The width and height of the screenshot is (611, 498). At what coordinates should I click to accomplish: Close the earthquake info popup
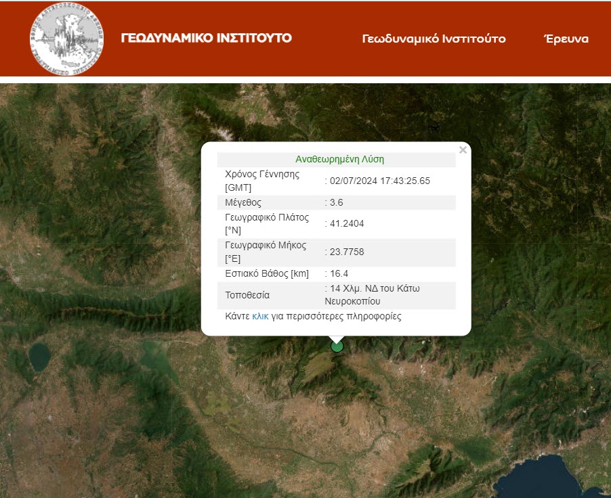[x=463, y=150]
